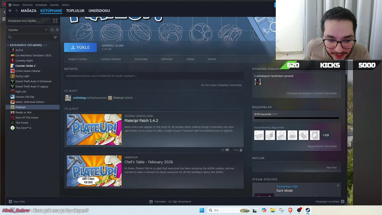The image size is (382, 215).
Task: Open the Dark Mode workshop item
Action: click(x=284, y=191)
